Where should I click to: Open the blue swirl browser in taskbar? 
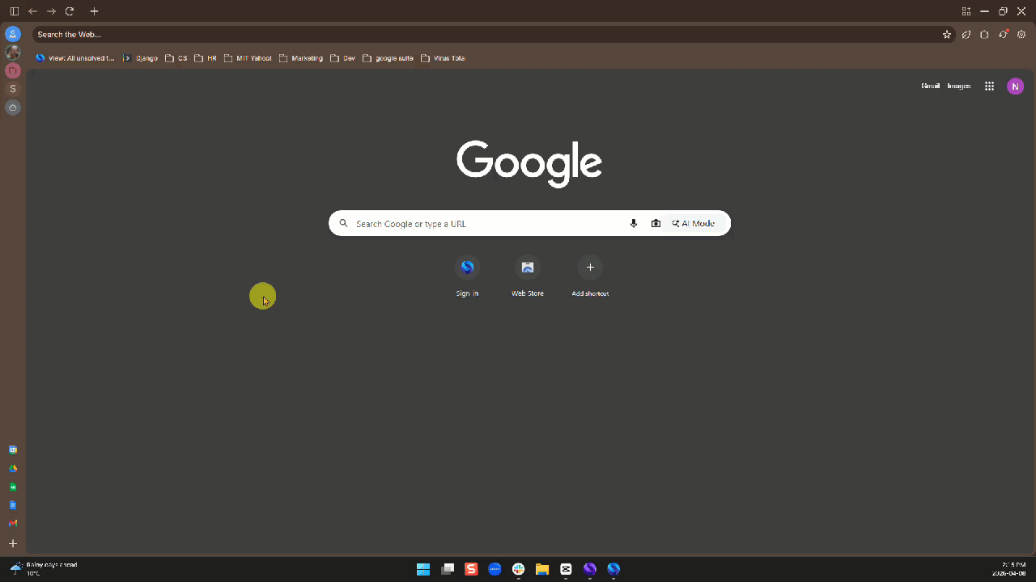pos(614,569)
